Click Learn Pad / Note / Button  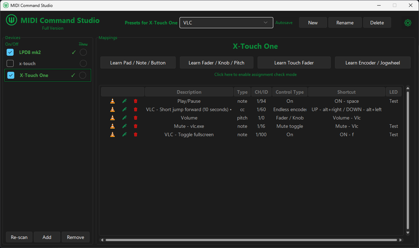coord(138,63)
